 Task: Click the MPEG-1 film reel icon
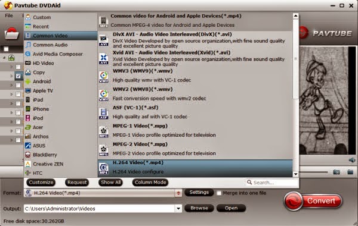(104, 132)
